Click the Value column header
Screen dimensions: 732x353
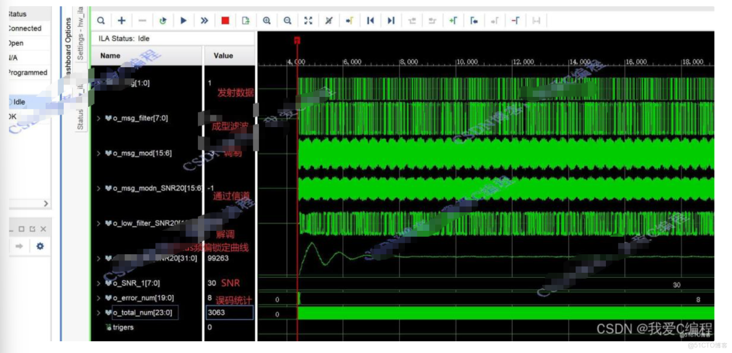223,56
